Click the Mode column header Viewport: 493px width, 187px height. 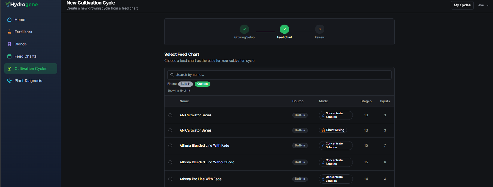(323, 101)
